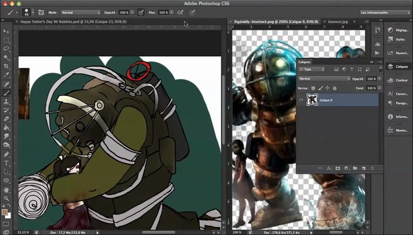
Task: Open the Couleur panel button
Action: [x=398, y=80]
